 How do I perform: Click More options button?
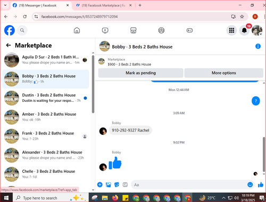click(x=224, y=73)
